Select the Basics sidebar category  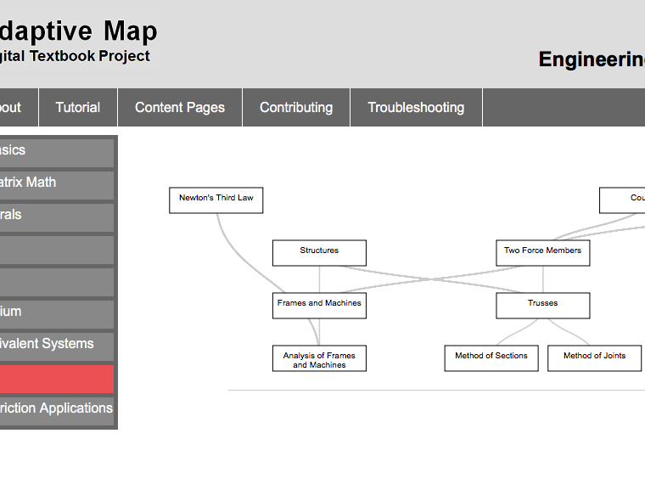tap(56, 153)
